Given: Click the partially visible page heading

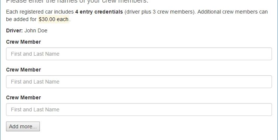Looking at the screenshot, I should pyautogui.click(x=77, y=2).
